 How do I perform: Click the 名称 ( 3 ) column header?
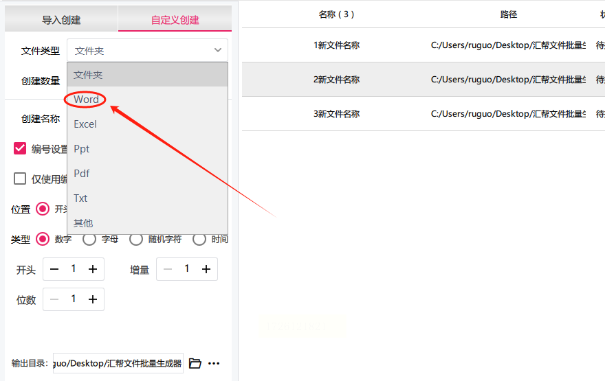pyautogui.click(x=336, y=14)
